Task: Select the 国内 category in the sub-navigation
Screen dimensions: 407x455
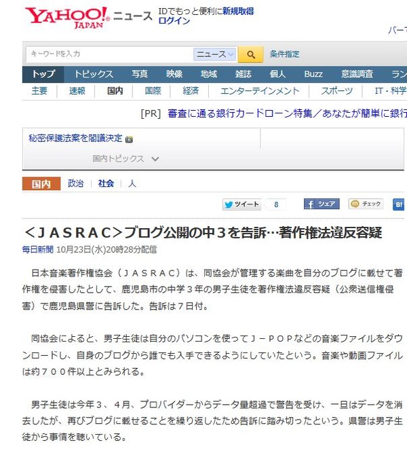Action: 115,91
